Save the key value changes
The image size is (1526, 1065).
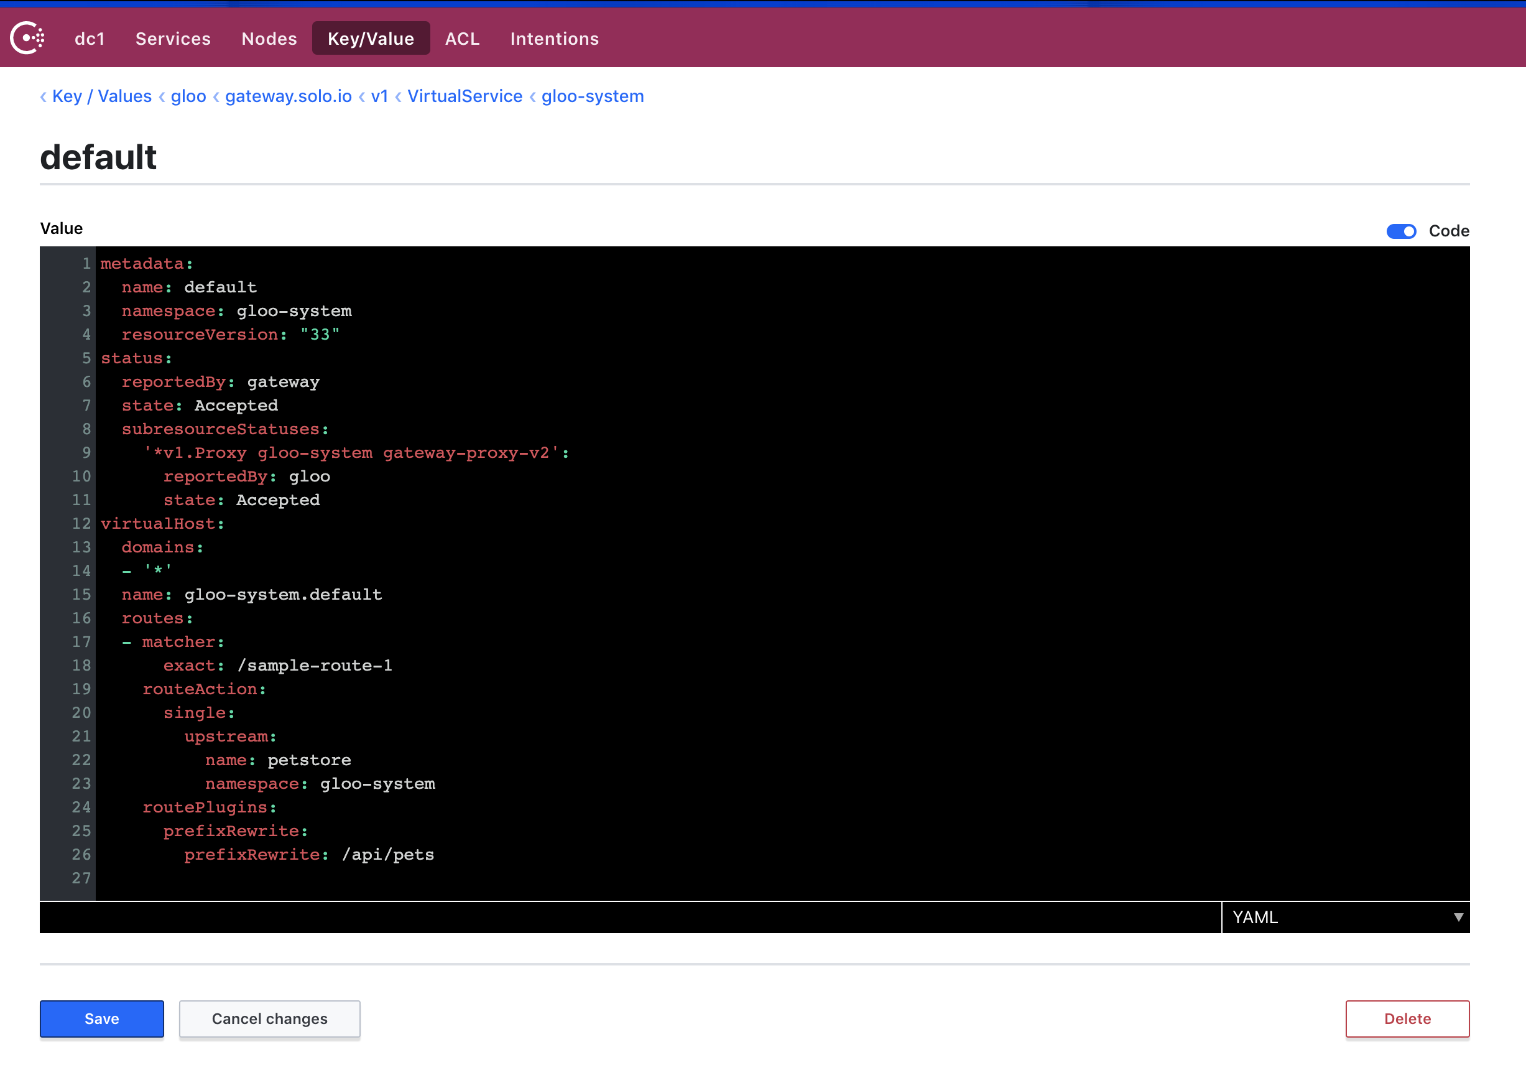102,1018
